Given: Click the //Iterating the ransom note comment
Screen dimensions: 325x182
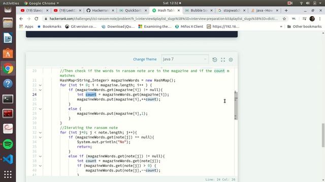Looking at the screenshot, I should [89, 128].
